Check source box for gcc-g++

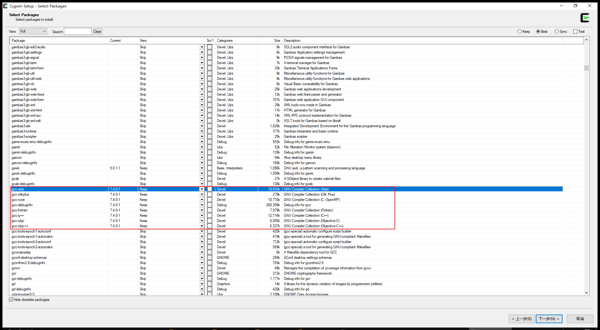coord(210,215)
